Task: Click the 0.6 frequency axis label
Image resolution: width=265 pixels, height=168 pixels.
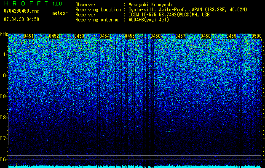Action: coord(3,160)
